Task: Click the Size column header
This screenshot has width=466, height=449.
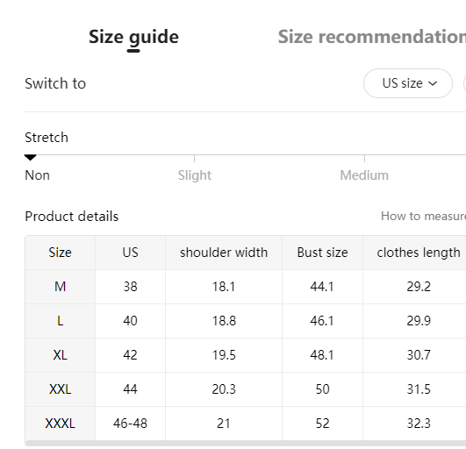Action: [60, 253]
